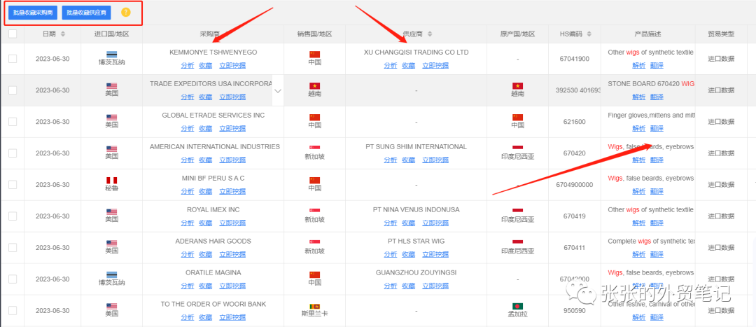The image size is (756, 327).
Task: Click HS code 67041900
Action: (x=575, y=59)
